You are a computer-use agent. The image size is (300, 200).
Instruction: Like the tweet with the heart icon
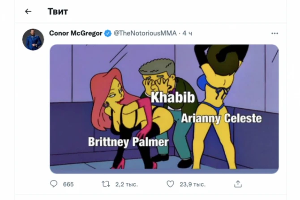pyautogui.click(x=170, y=184)
